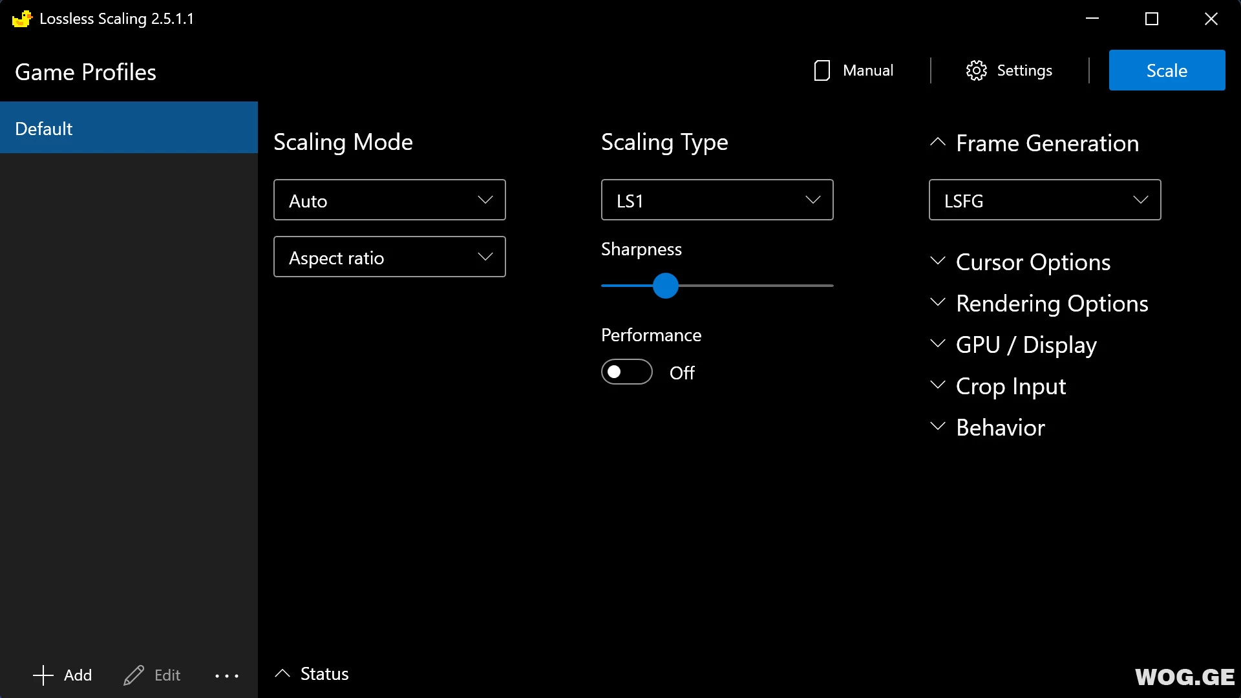1241x698 pixels.
Task: Open the Auto scaling mode dropdown
Action: point(390,200)
